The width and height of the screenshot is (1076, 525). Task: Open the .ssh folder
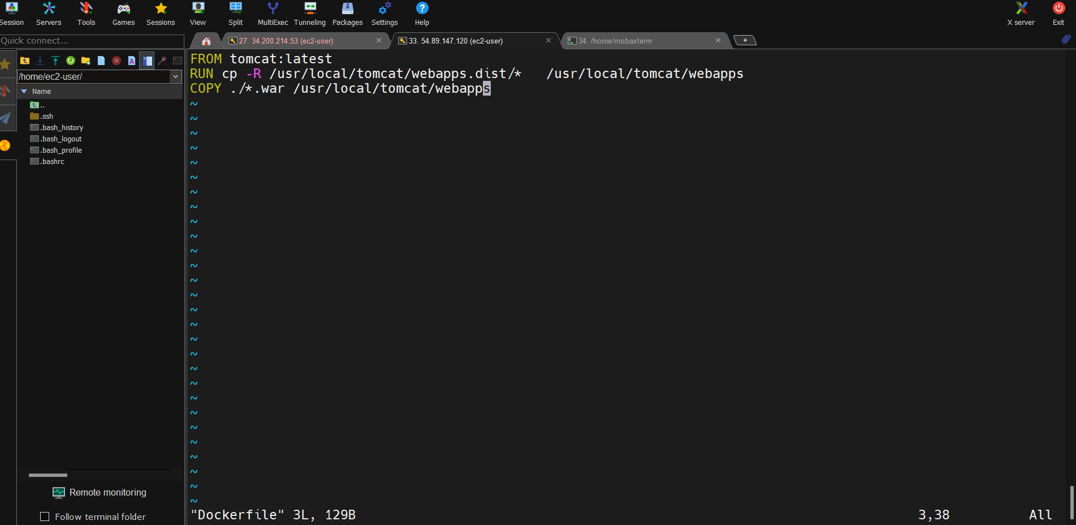(46, 116)
